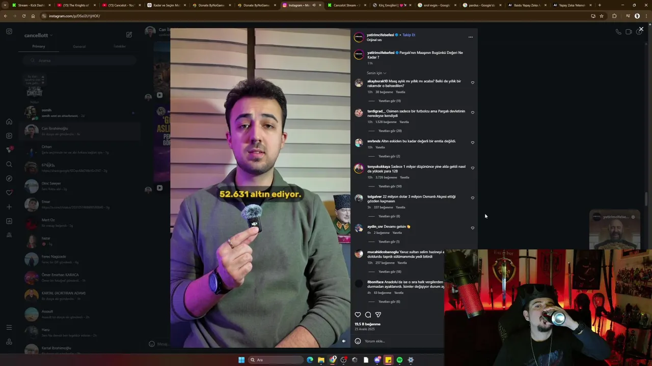Reply to akayburak10 using 'Yanıtla'

point(400,92)
